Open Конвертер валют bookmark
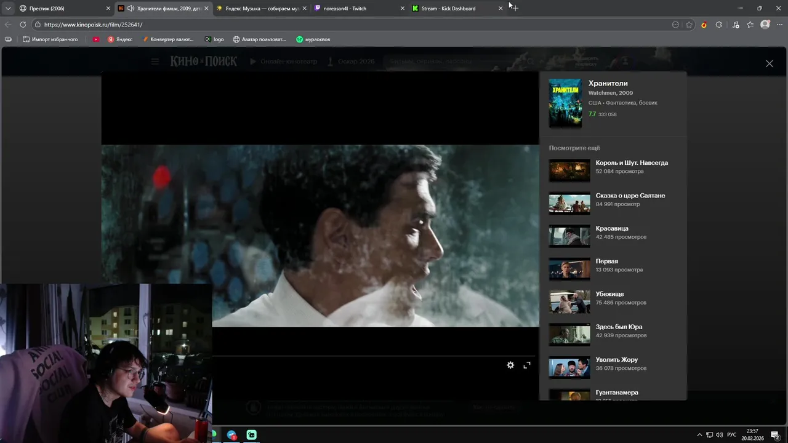The image size is (788, 443). (x=168, y=39)
